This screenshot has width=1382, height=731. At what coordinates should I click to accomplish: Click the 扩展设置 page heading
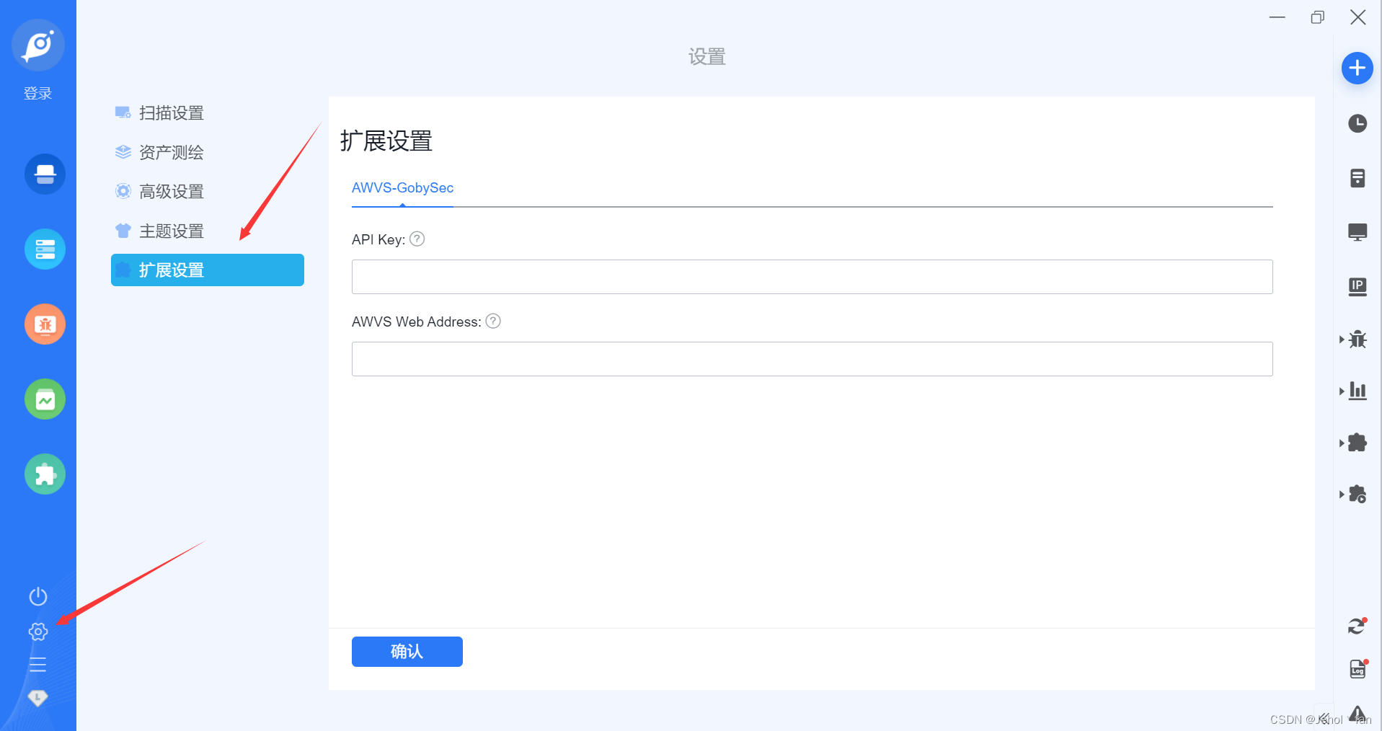[386, 141]
